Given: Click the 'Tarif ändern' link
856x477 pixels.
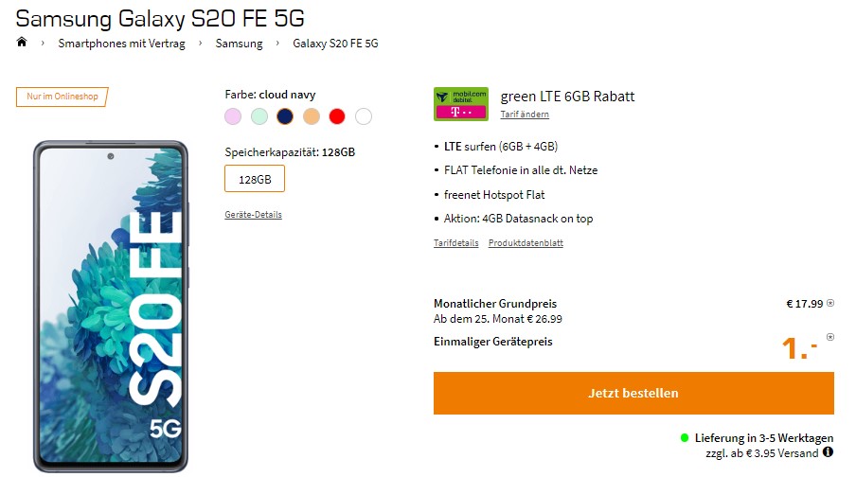Looking at the screenshot, I should point(525,115).
